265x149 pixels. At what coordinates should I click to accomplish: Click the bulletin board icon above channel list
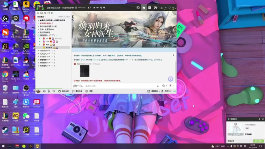pyautogui.click(x=49, y=13)
